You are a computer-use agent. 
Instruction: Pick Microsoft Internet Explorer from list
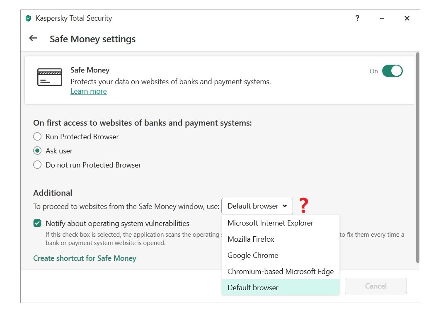point(270,223)
